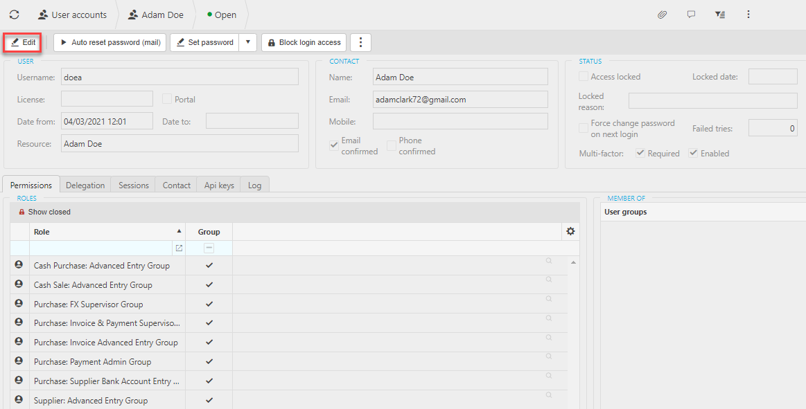This screenshot has width=806, height=409.
Task: Click the License input field
Action: tap(107, 99)
